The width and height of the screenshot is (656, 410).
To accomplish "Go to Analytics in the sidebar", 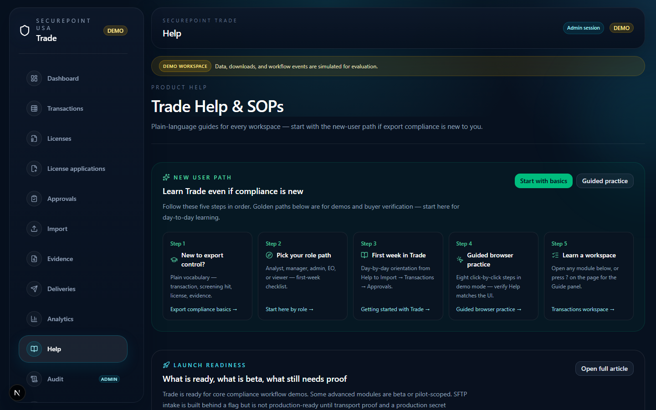I will (73, 319).
